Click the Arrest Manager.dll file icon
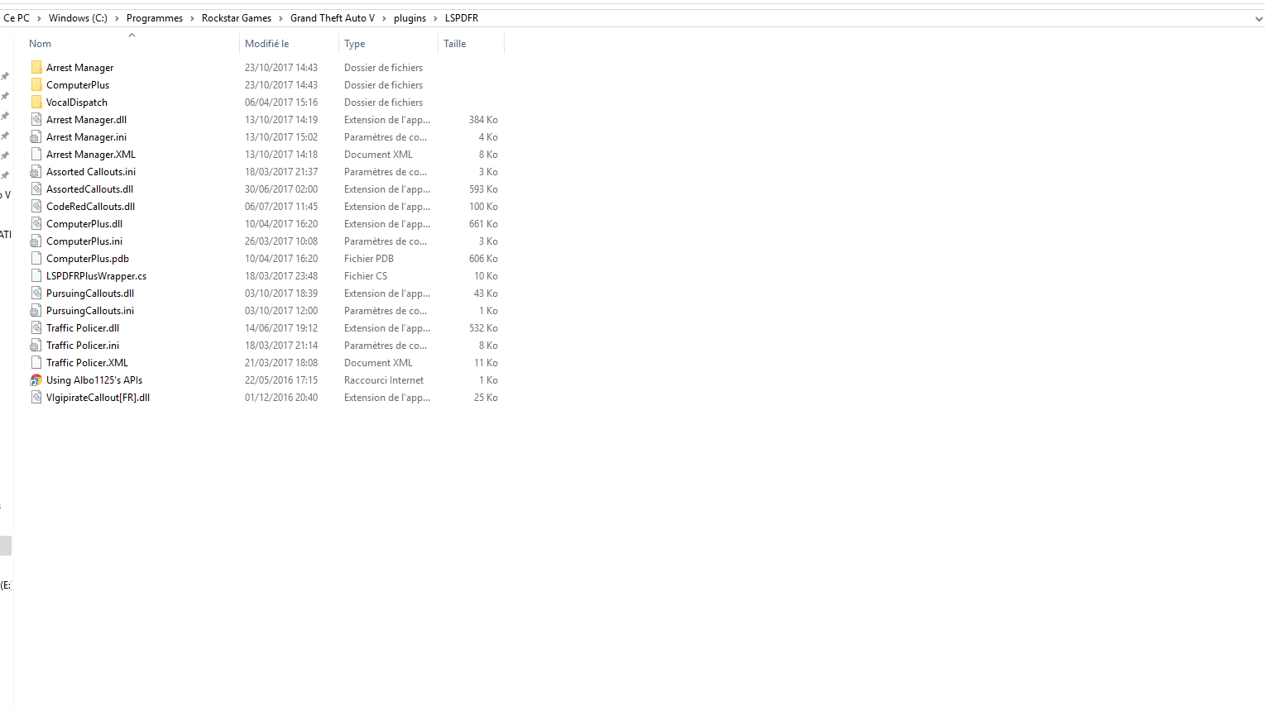This screenshot has width=1265, height=711. 36,120
